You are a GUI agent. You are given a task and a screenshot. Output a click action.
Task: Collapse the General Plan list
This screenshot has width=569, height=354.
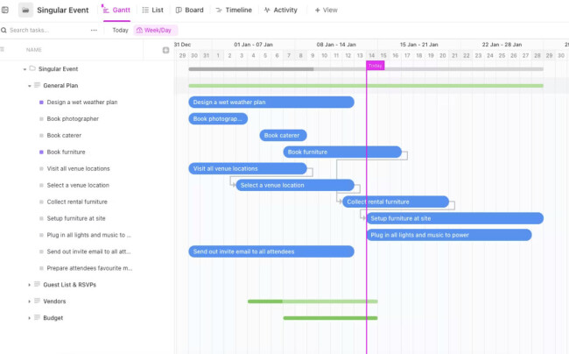[x=30, y=86]
